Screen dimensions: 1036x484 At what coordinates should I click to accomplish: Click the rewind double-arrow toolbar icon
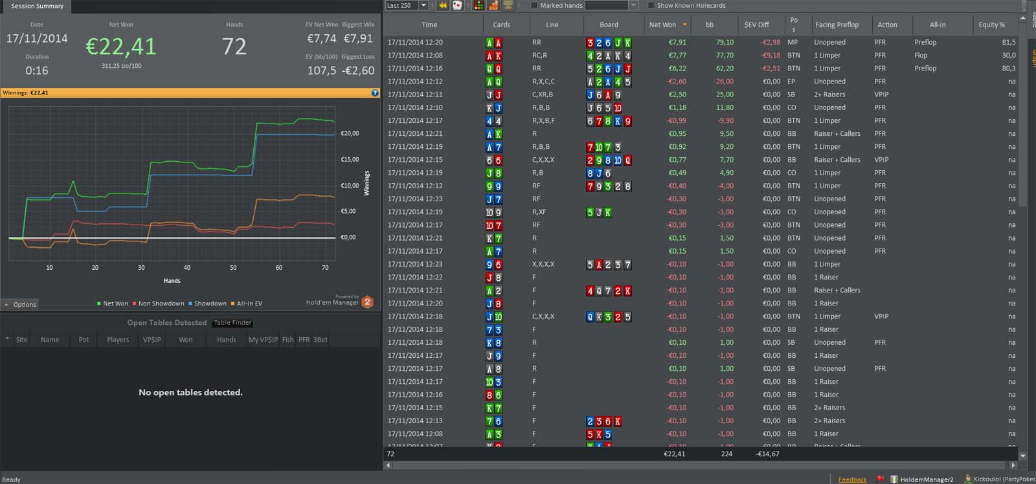tap(443, 5)
